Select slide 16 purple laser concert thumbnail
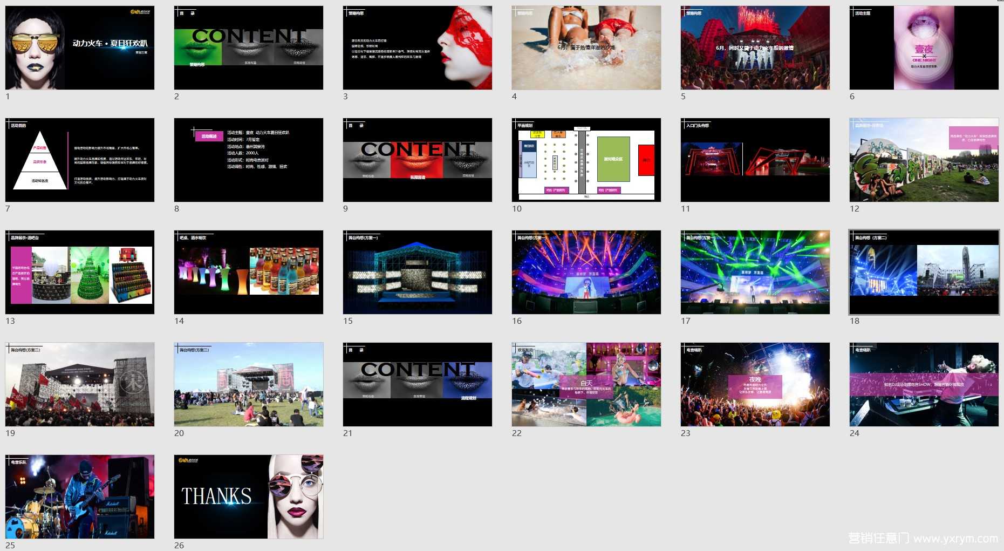Image resolution: width=1004 pixels, height=551 pixels. pos(586,272)
